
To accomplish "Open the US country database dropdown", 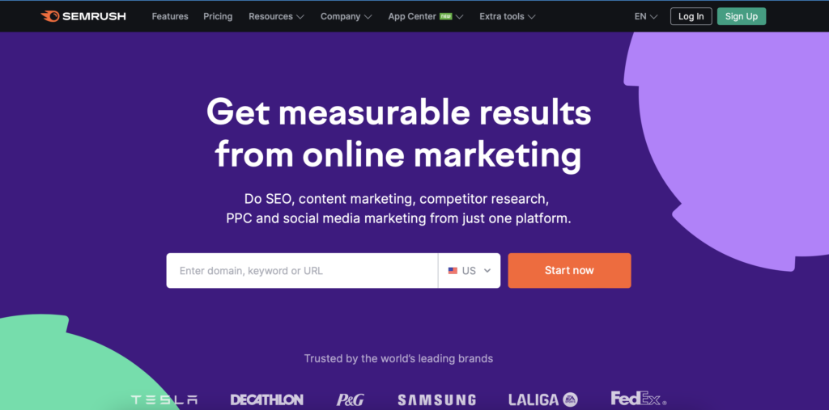I will pyautogui.click(x=470, y=271).
